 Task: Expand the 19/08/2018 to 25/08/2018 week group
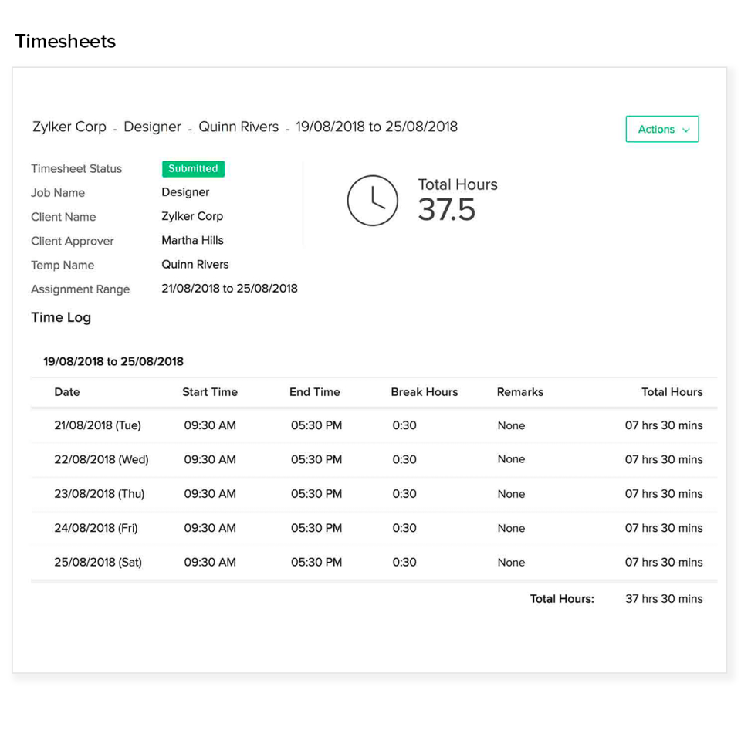[113, 361]
